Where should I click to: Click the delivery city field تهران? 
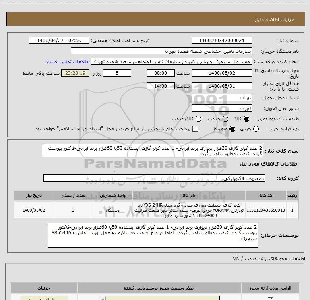pos(221,108)
